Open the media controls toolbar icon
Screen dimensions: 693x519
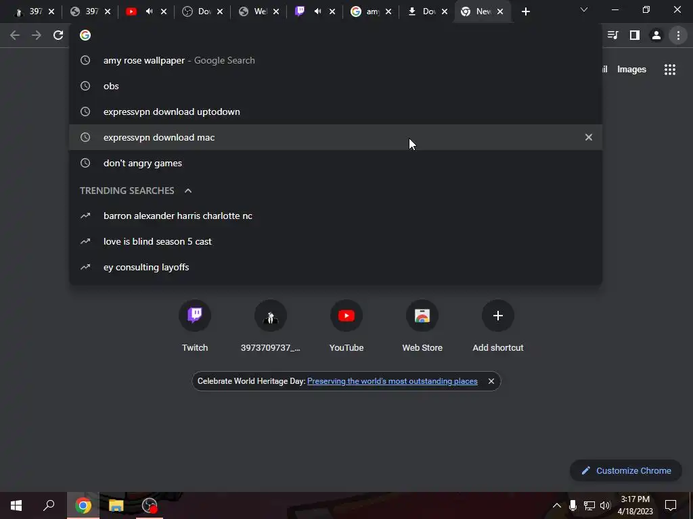coord(612,35)
